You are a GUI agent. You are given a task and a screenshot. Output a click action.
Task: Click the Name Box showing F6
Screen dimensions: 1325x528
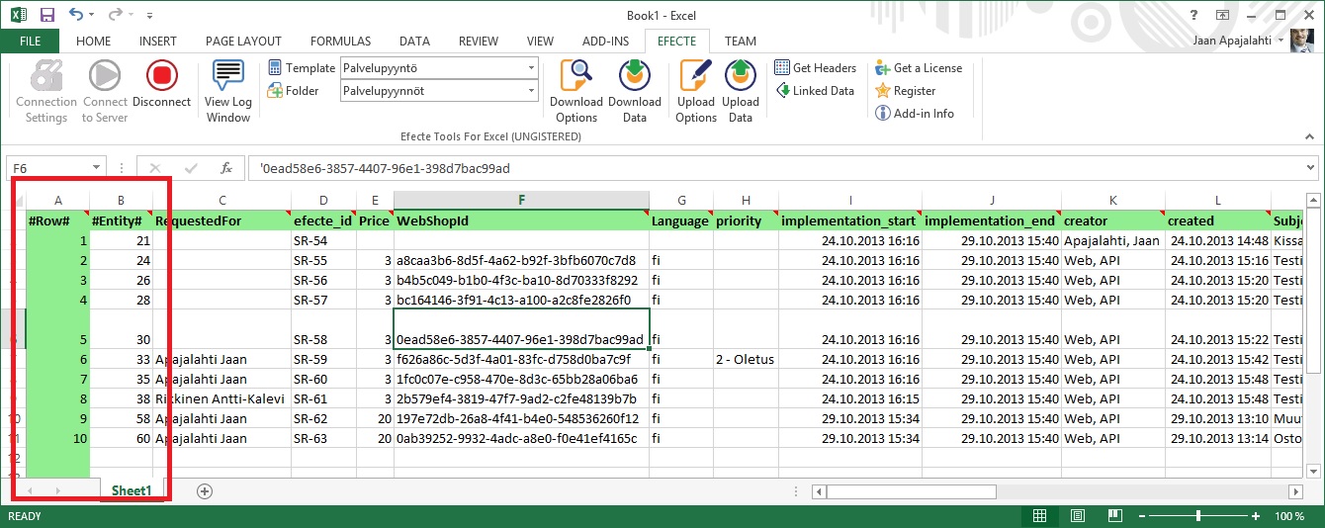(47, 168)
